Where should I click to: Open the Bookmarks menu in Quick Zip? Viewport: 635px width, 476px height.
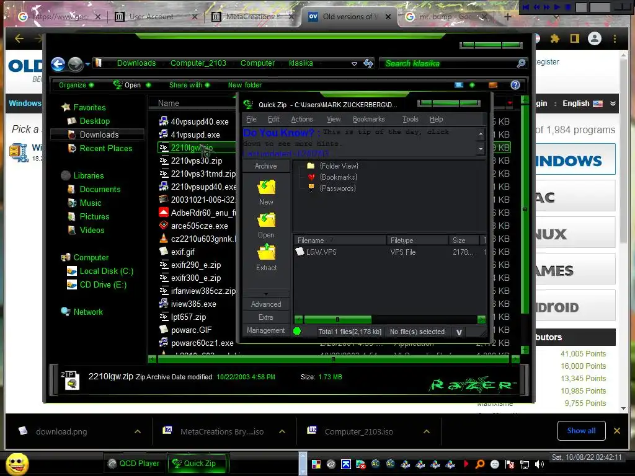(368, 119)
